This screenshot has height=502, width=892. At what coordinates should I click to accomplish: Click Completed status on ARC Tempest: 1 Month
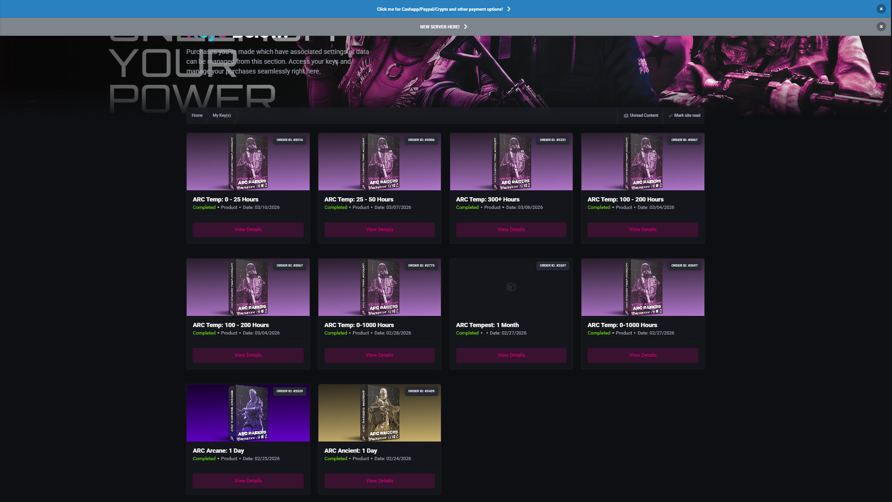pyautogui.click(x=467, y=333)
